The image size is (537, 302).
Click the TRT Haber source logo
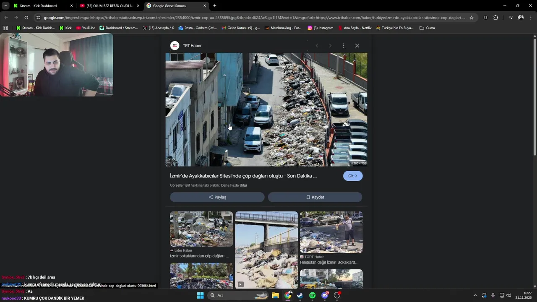point(175,45)
